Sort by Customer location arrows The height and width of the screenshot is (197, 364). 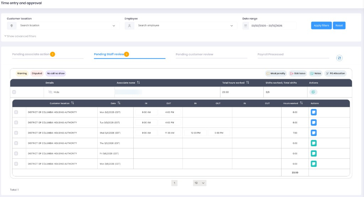pyautogui.click(x=73, y=103)
